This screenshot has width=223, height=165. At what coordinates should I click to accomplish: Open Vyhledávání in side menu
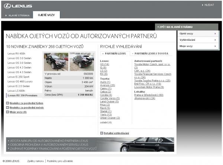tap(198, 40)
